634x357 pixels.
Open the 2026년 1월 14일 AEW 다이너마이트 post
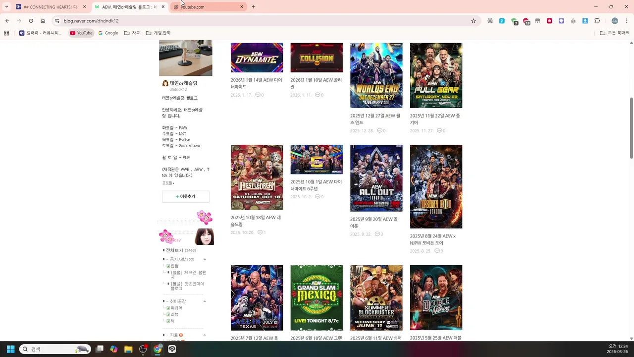[256, 83]
